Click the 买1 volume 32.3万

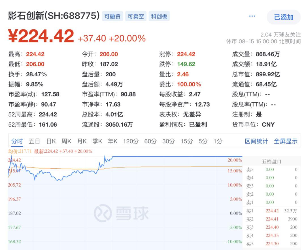(291, 211)
